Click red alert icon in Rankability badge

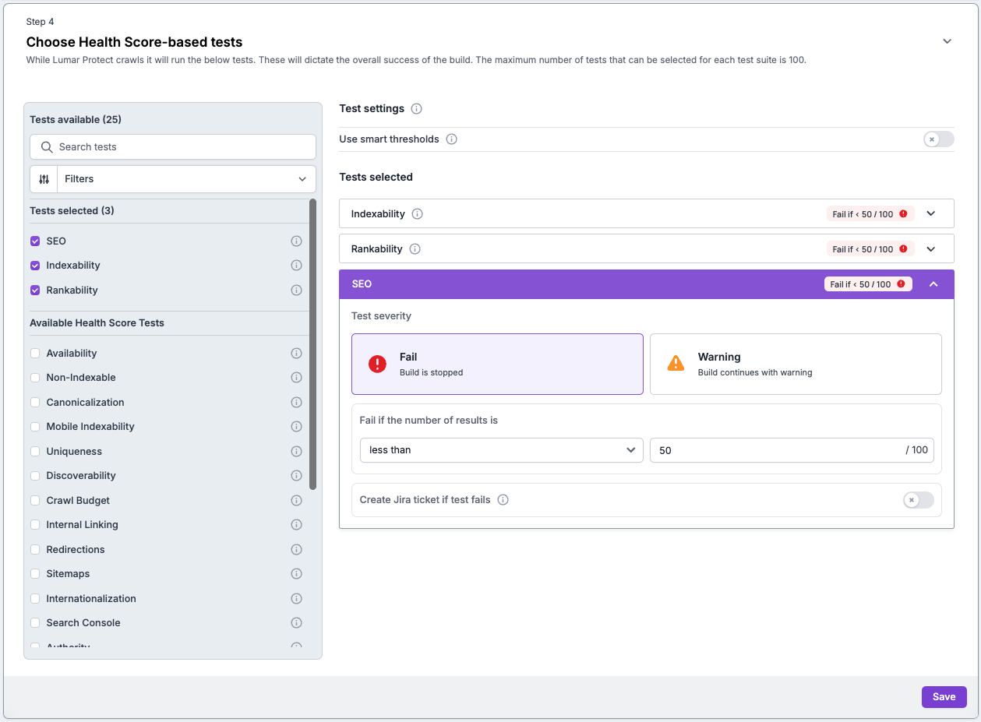click(903, 249)
